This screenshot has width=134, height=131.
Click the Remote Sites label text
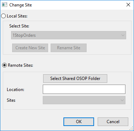click(20, 65)
